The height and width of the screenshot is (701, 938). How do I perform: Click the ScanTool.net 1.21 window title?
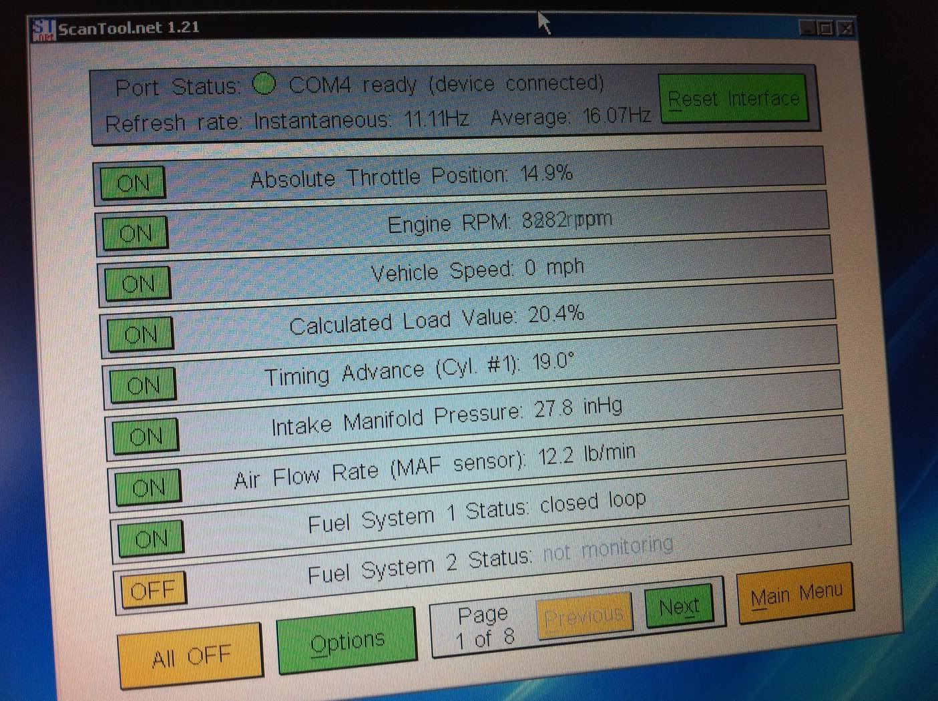(x=128, y=28)
